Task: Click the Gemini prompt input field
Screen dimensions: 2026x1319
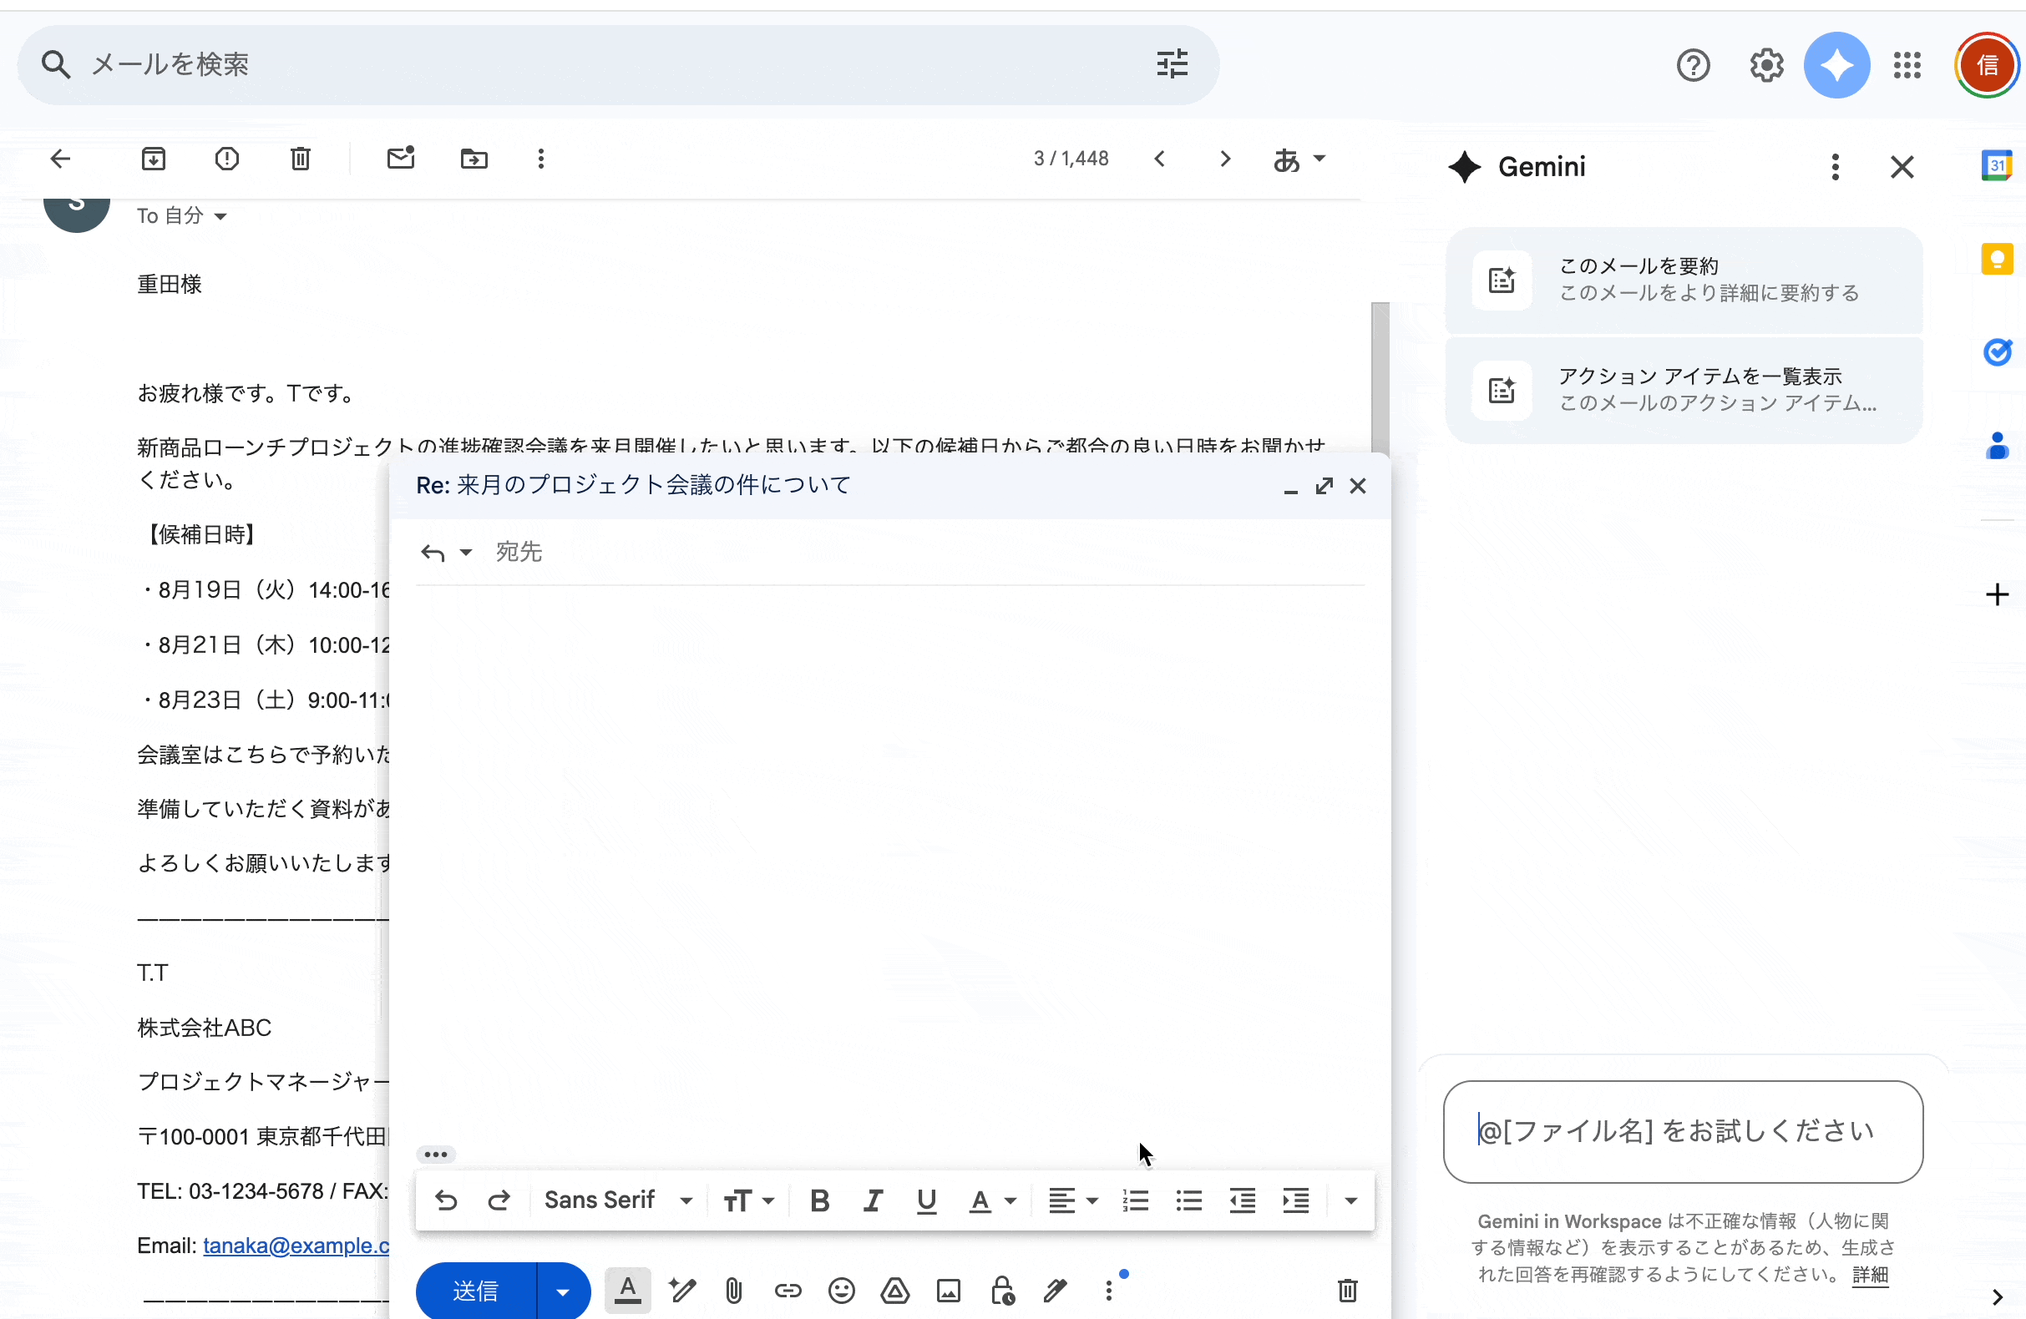Action: coord(1682,1131)
